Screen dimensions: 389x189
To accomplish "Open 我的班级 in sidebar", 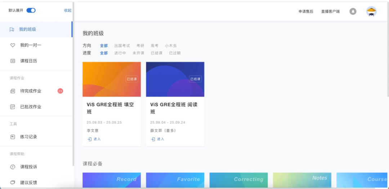I will pyautogui.click(x=36, y=29).
